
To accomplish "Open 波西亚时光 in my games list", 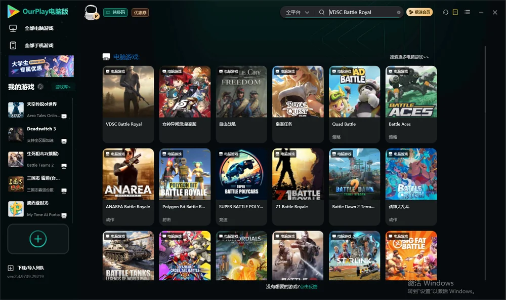I will click(38, 208).
